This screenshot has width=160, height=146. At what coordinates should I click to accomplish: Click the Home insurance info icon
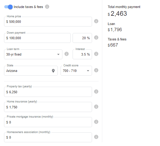(x=96, y=107)
